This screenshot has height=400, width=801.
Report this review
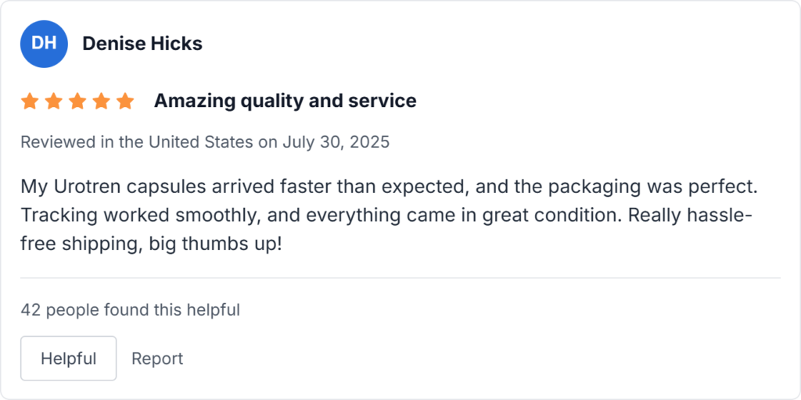157,359
